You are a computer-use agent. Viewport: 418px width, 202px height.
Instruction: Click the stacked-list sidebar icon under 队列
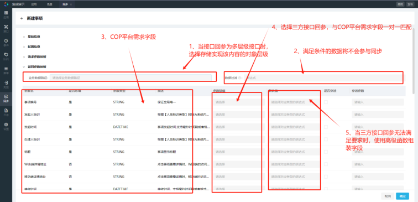(6, 70)
